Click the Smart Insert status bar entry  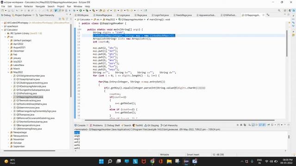click(x=193, y=154)
